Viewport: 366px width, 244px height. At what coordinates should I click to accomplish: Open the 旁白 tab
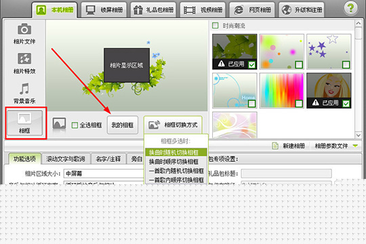pyautogui.click(x=136, y=159)
